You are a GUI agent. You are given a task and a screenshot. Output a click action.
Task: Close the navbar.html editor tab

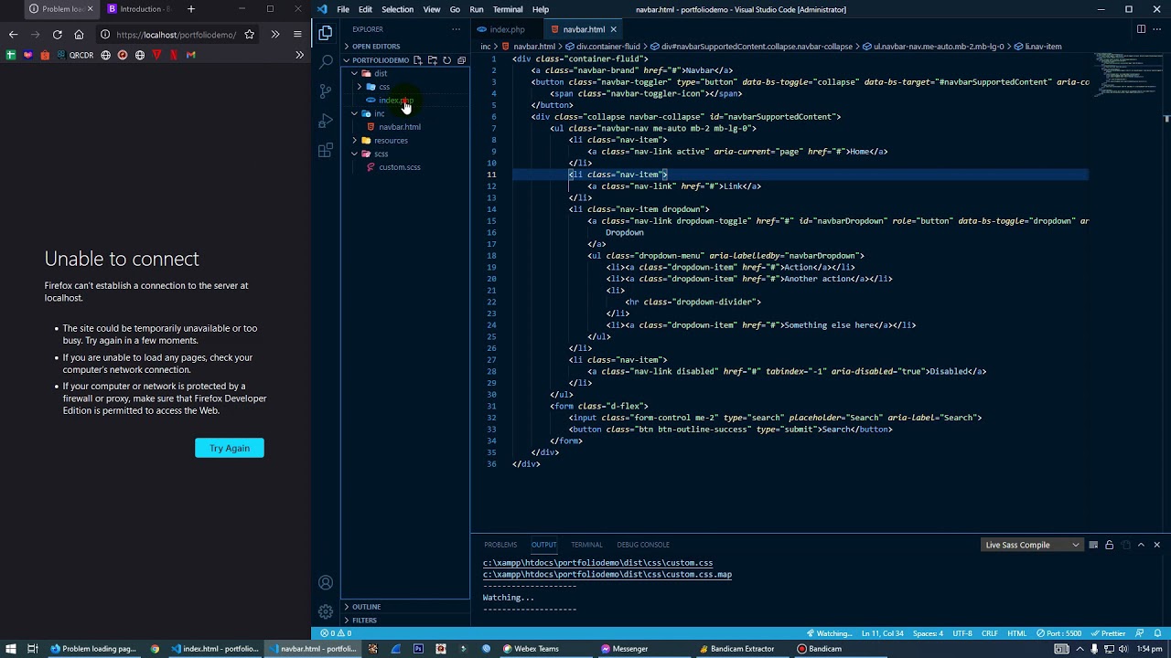point(613,29)
